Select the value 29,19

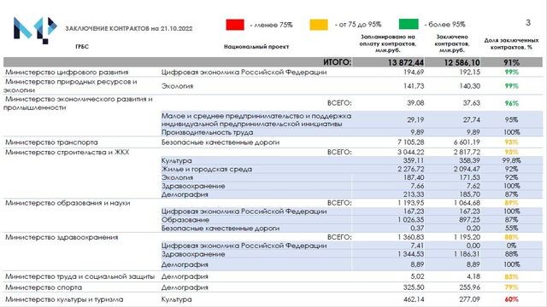pos(415,119)
